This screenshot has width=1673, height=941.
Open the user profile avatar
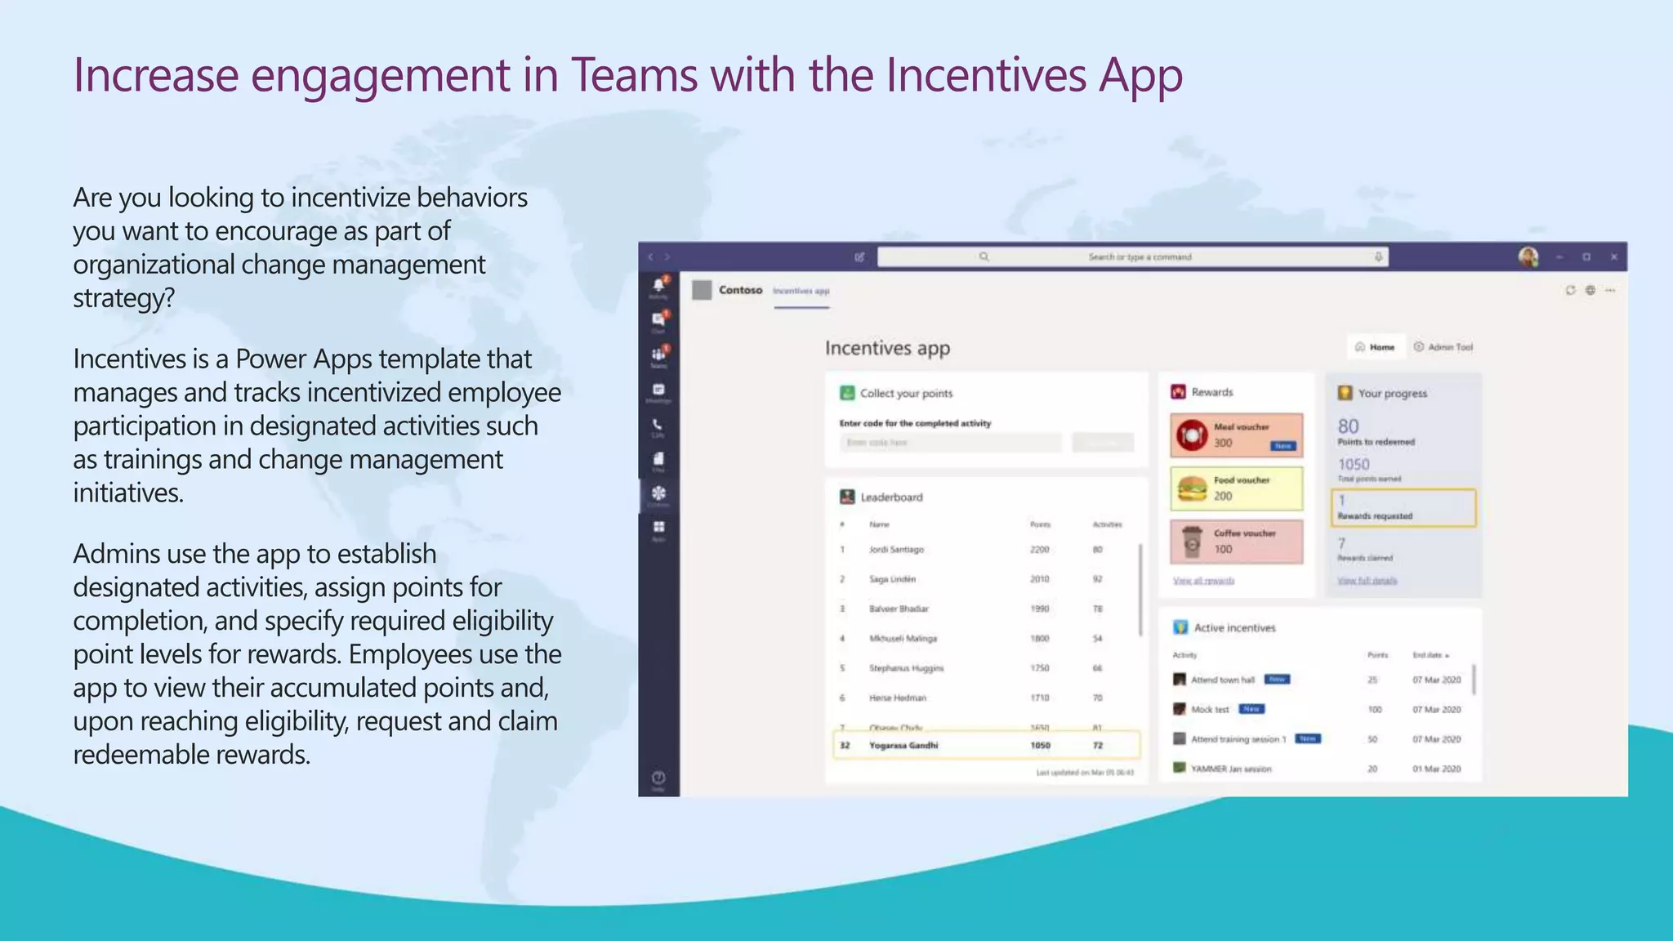pyautogui.click(x=1528, y=256)
